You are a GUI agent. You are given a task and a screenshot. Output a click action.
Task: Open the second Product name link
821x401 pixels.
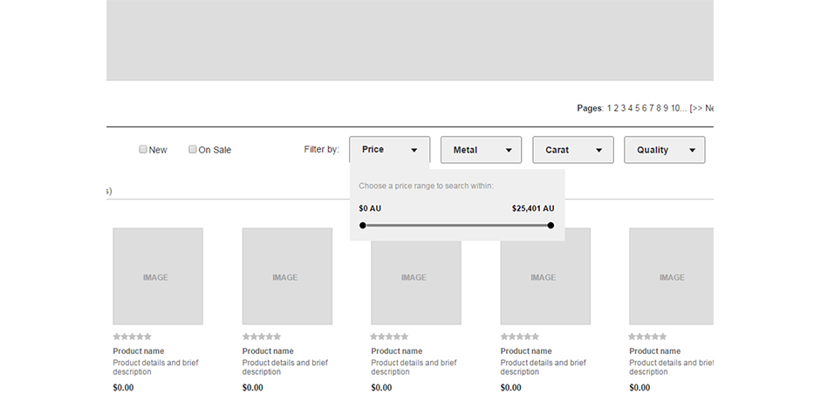pyautogui.click(x=268, y=350)
